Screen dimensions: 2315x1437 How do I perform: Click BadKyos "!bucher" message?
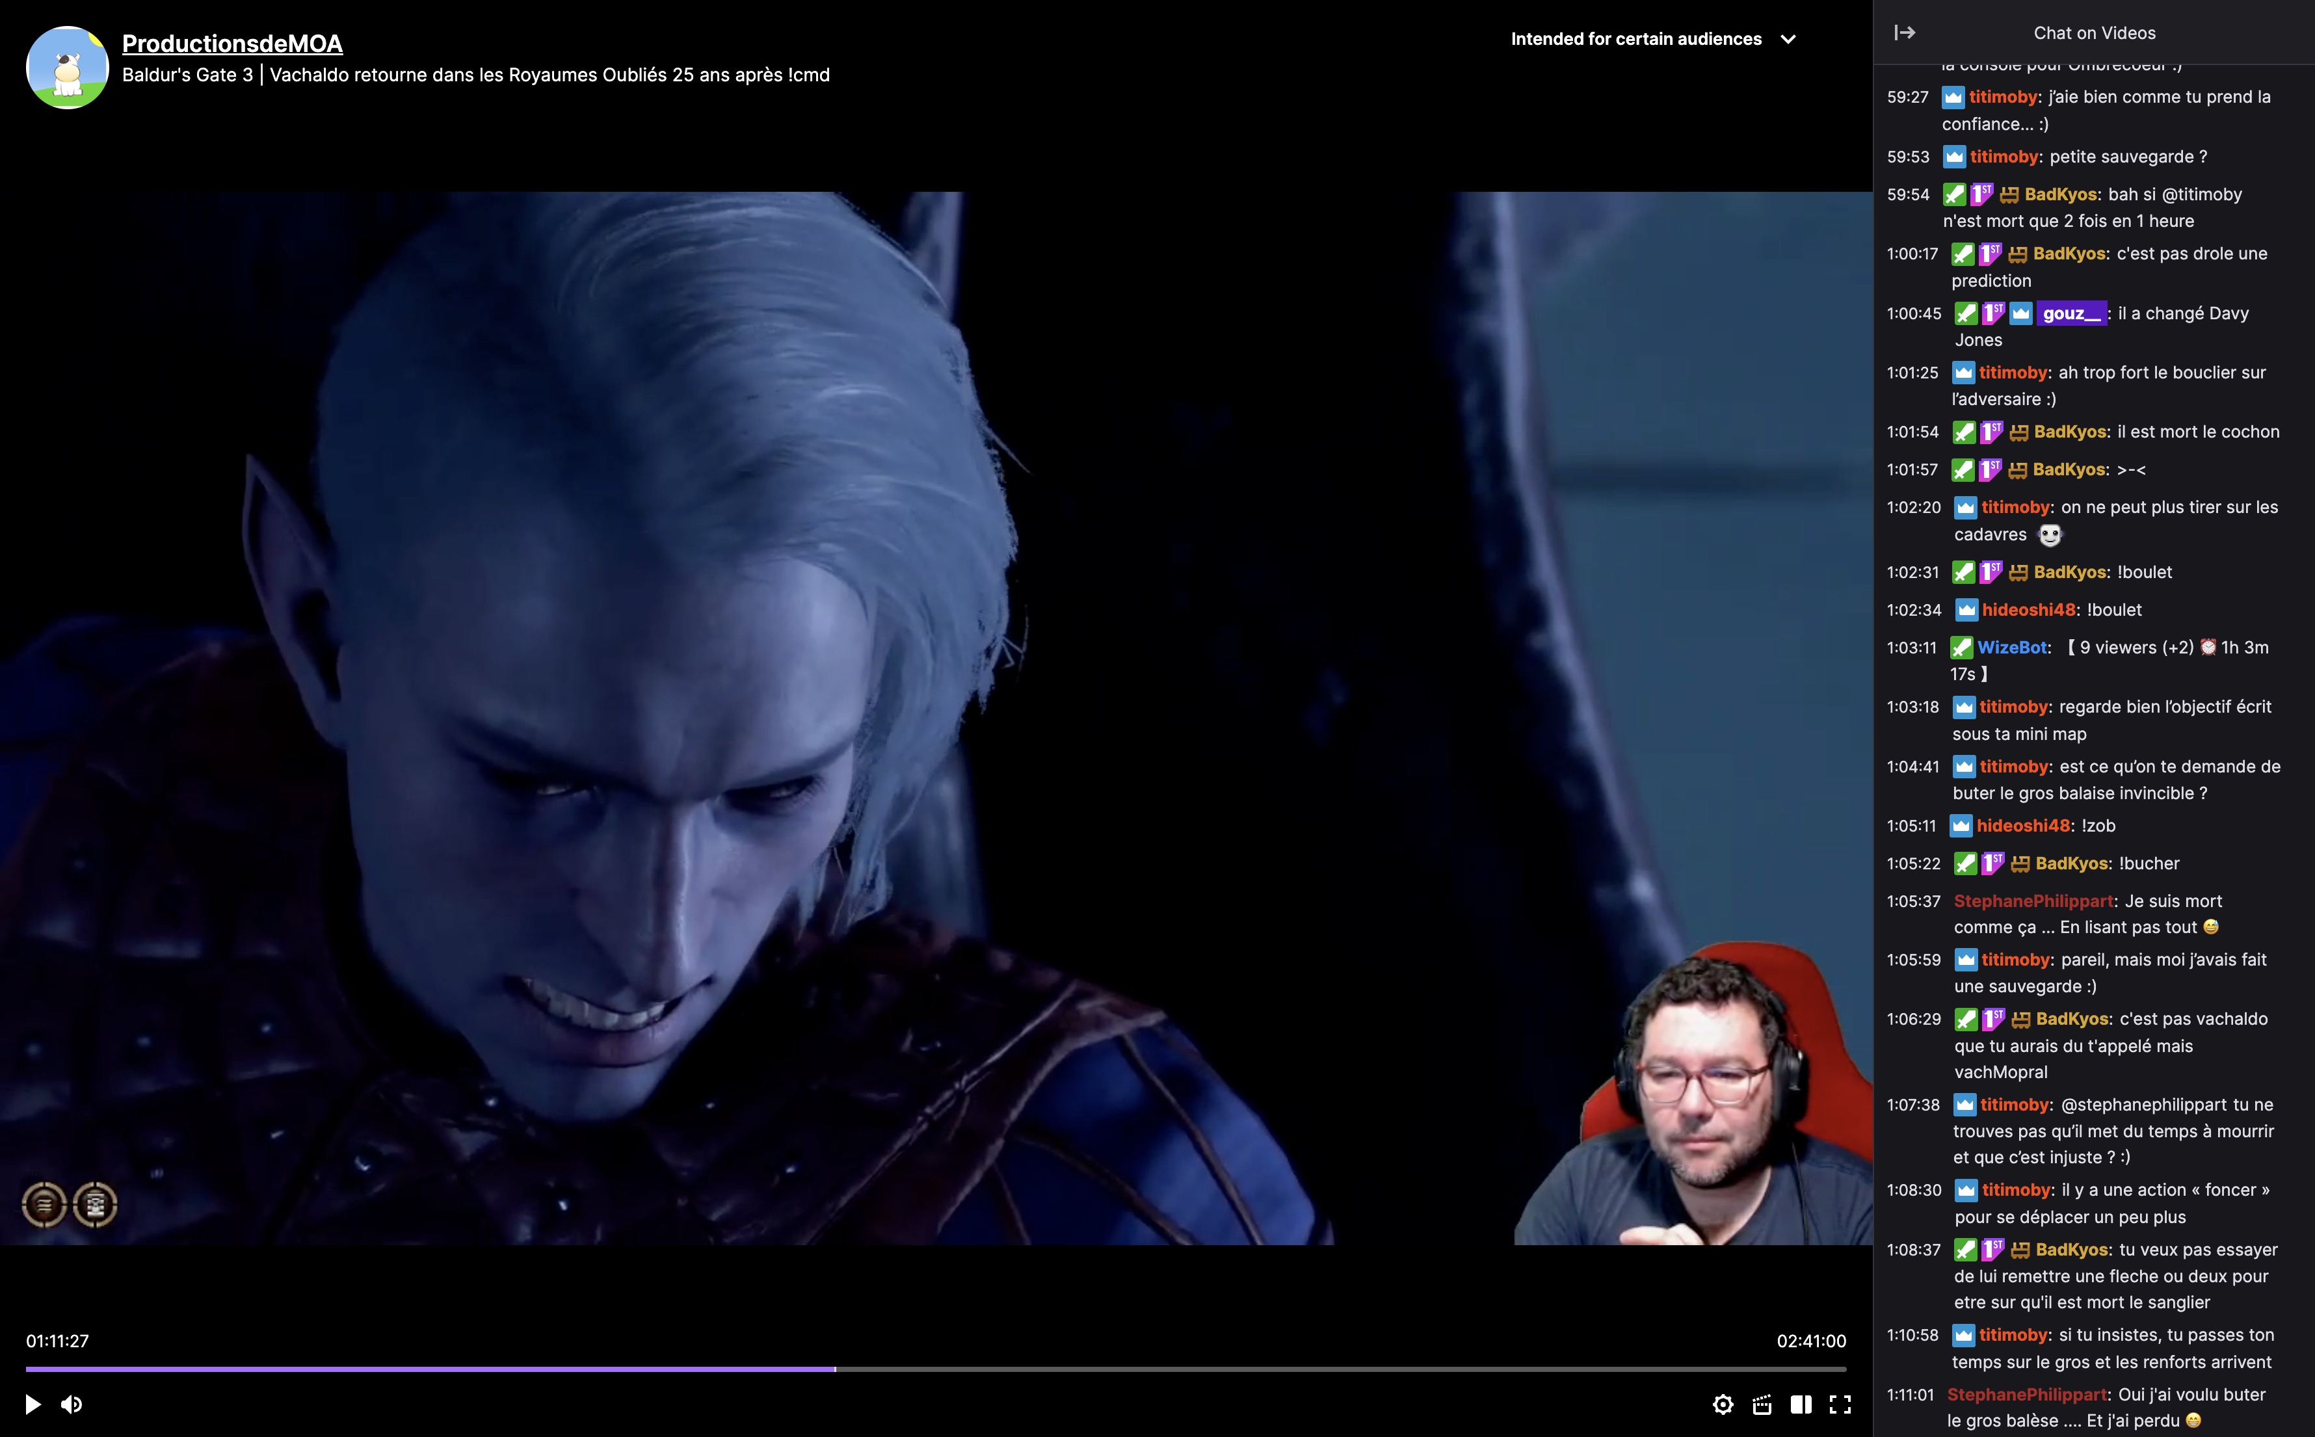coord(2149,864)
